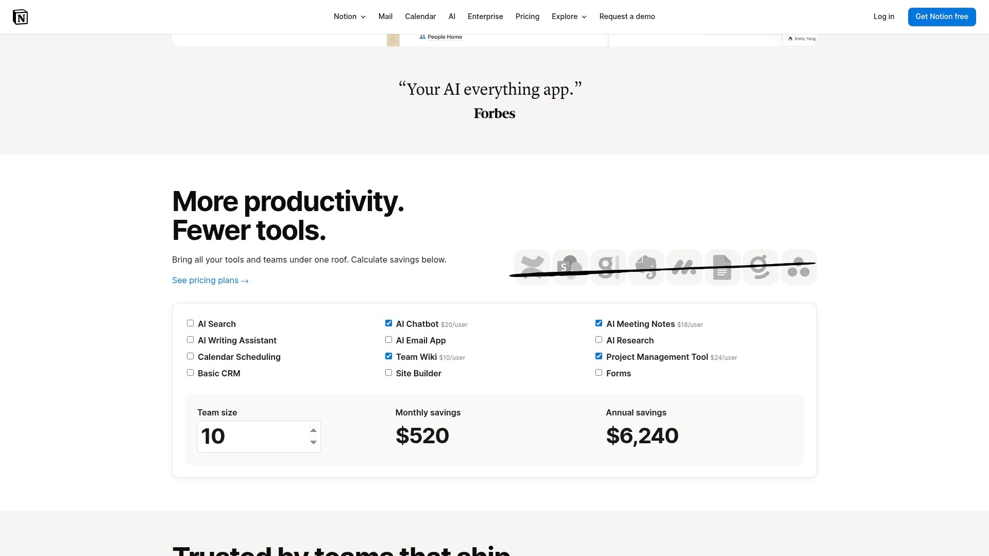Click the first crossed-out tool logo
The image size is (989, 556).
coord(532,267)
